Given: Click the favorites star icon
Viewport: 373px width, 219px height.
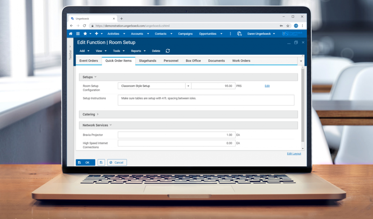Looking at the screenshot, I should click(x=85, y=34).
